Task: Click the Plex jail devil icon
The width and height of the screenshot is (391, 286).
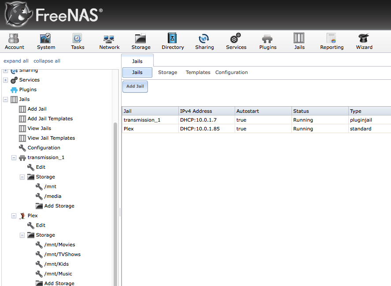Action: (22, 216)
